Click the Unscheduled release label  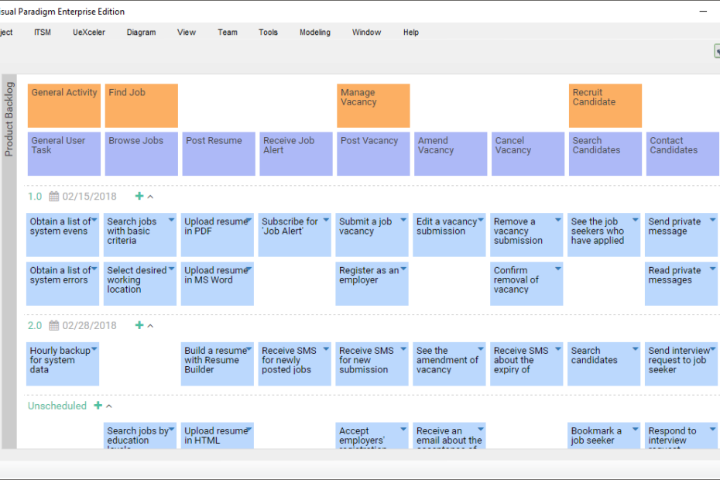pos(57,406)
